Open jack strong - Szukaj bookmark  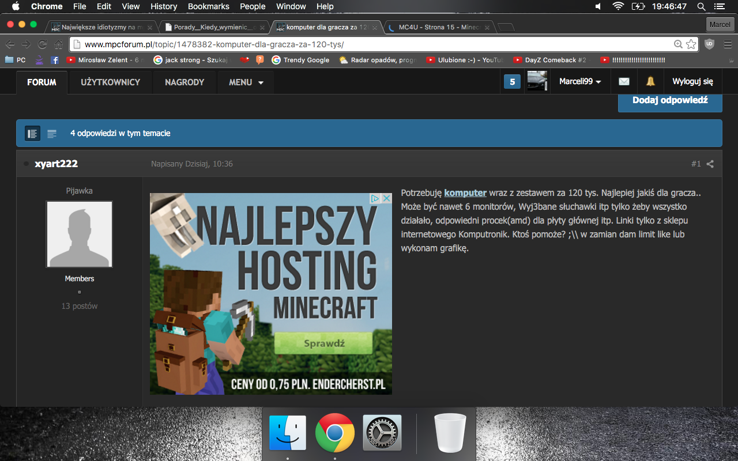191,60
